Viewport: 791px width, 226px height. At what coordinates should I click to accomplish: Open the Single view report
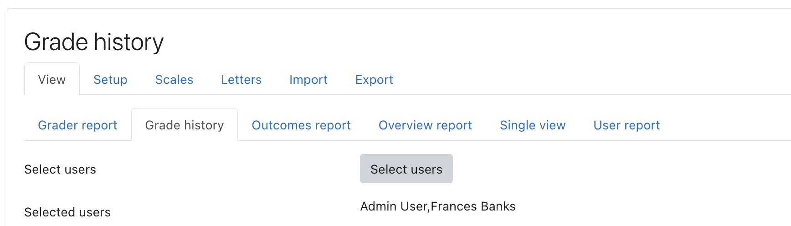[x=533, y=125]
